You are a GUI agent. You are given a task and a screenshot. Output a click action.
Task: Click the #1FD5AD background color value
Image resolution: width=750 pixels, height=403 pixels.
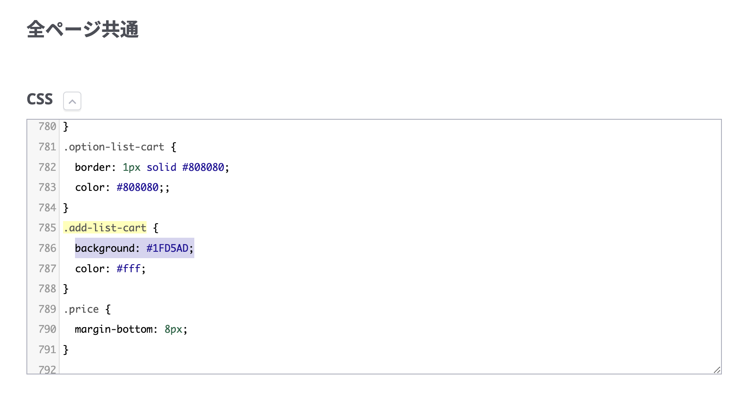pyautogui.click(x=167, y=248)
